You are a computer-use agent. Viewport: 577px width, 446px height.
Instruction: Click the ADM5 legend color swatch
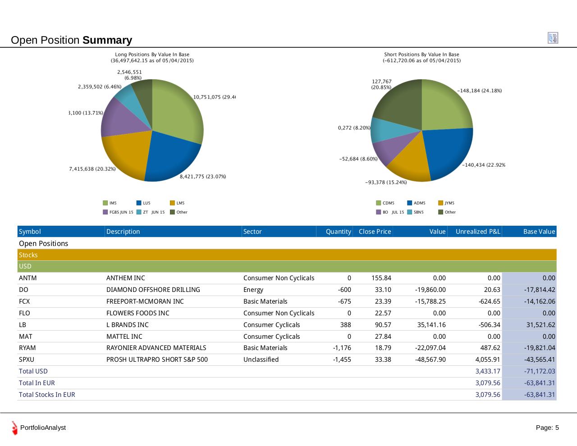(409, 203)
